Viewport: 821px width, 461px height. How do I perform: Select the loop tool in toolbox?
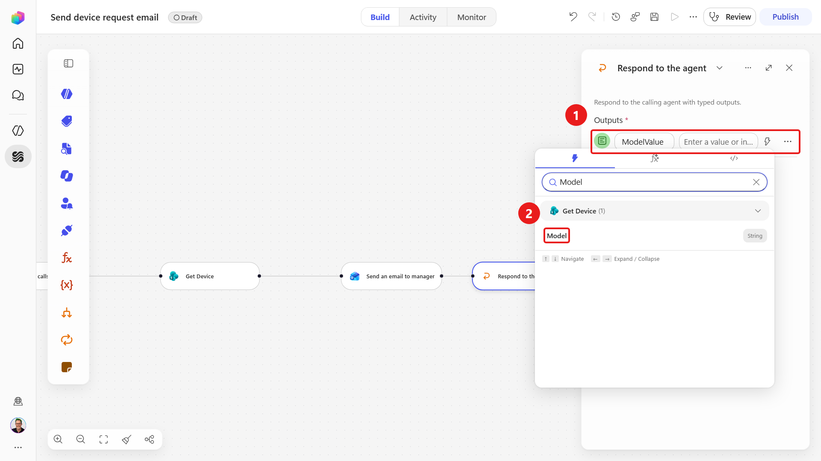(x=67, y=340)
